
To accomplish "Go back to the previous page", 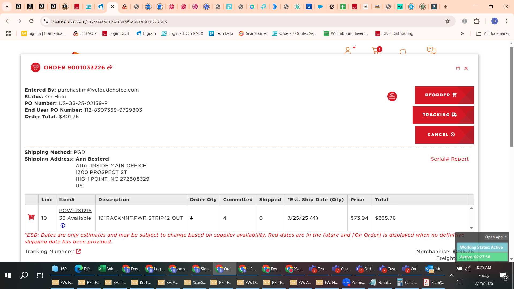I will click(7, 21).
